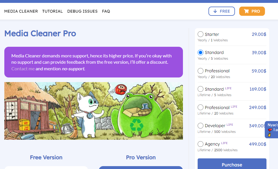The width and height of the screenshot is (278, 169).
Task: Click the cat and frog banner illustration
Action: click(94, 111)
